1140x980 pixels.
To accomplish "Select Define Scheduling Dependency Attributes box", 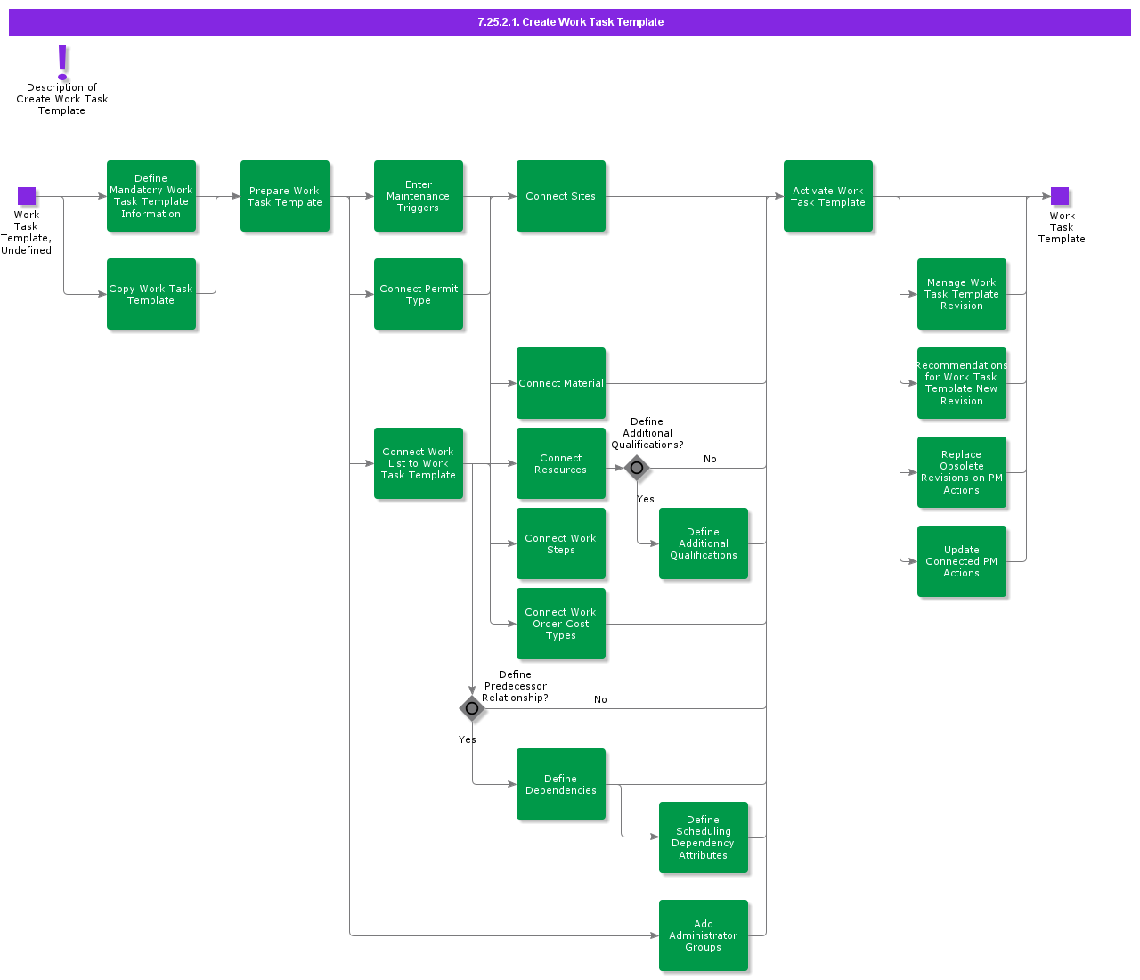I will click(704, 837).
